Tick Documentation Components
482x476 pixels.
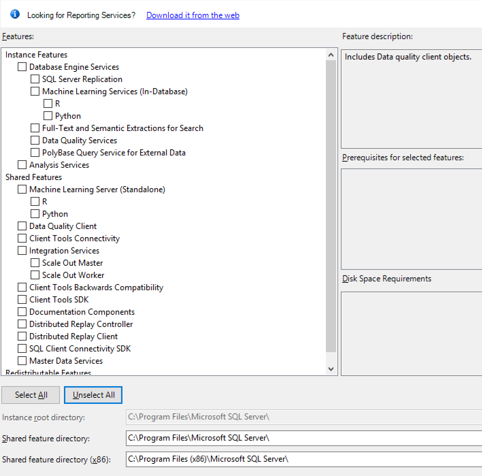pyautogui.click(x=22, y=312)
